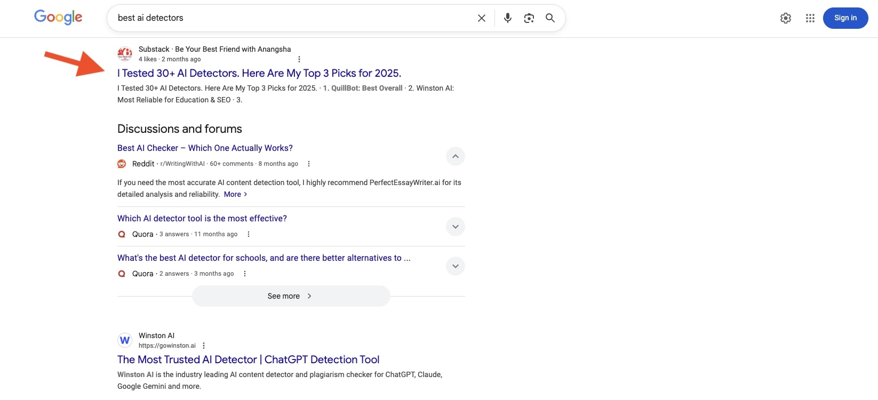Open search by image lens icon

(529, 18)
